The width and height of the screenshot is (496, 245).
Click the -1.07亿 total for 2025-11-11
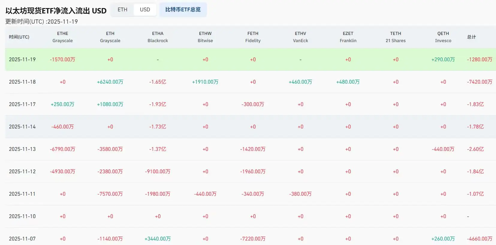[x=475, y=194]
